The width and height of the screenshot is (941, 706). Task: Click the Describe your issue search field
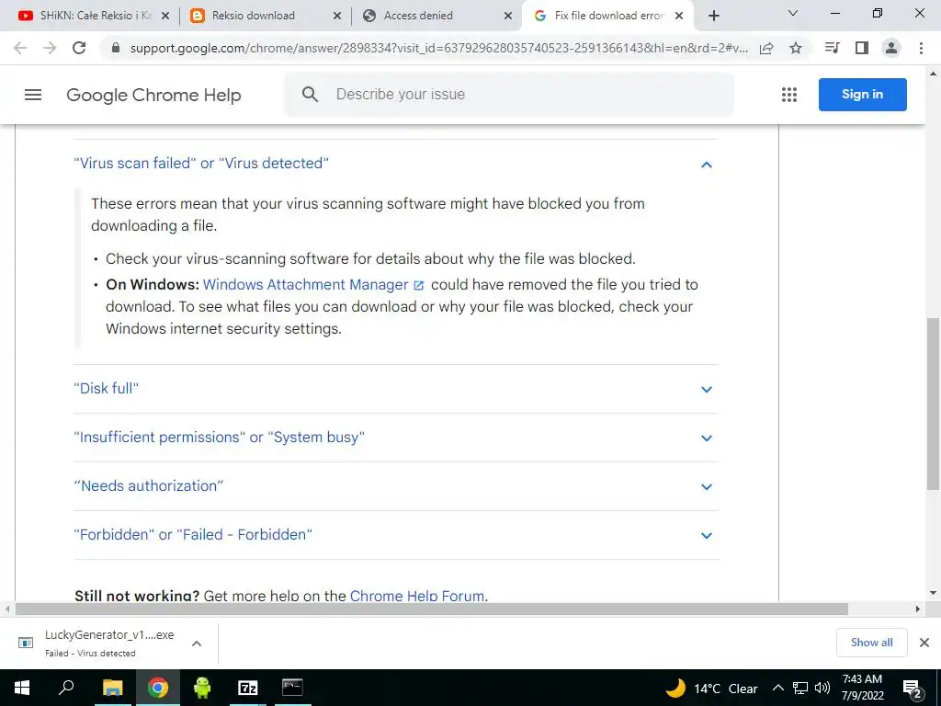[509, 95]
